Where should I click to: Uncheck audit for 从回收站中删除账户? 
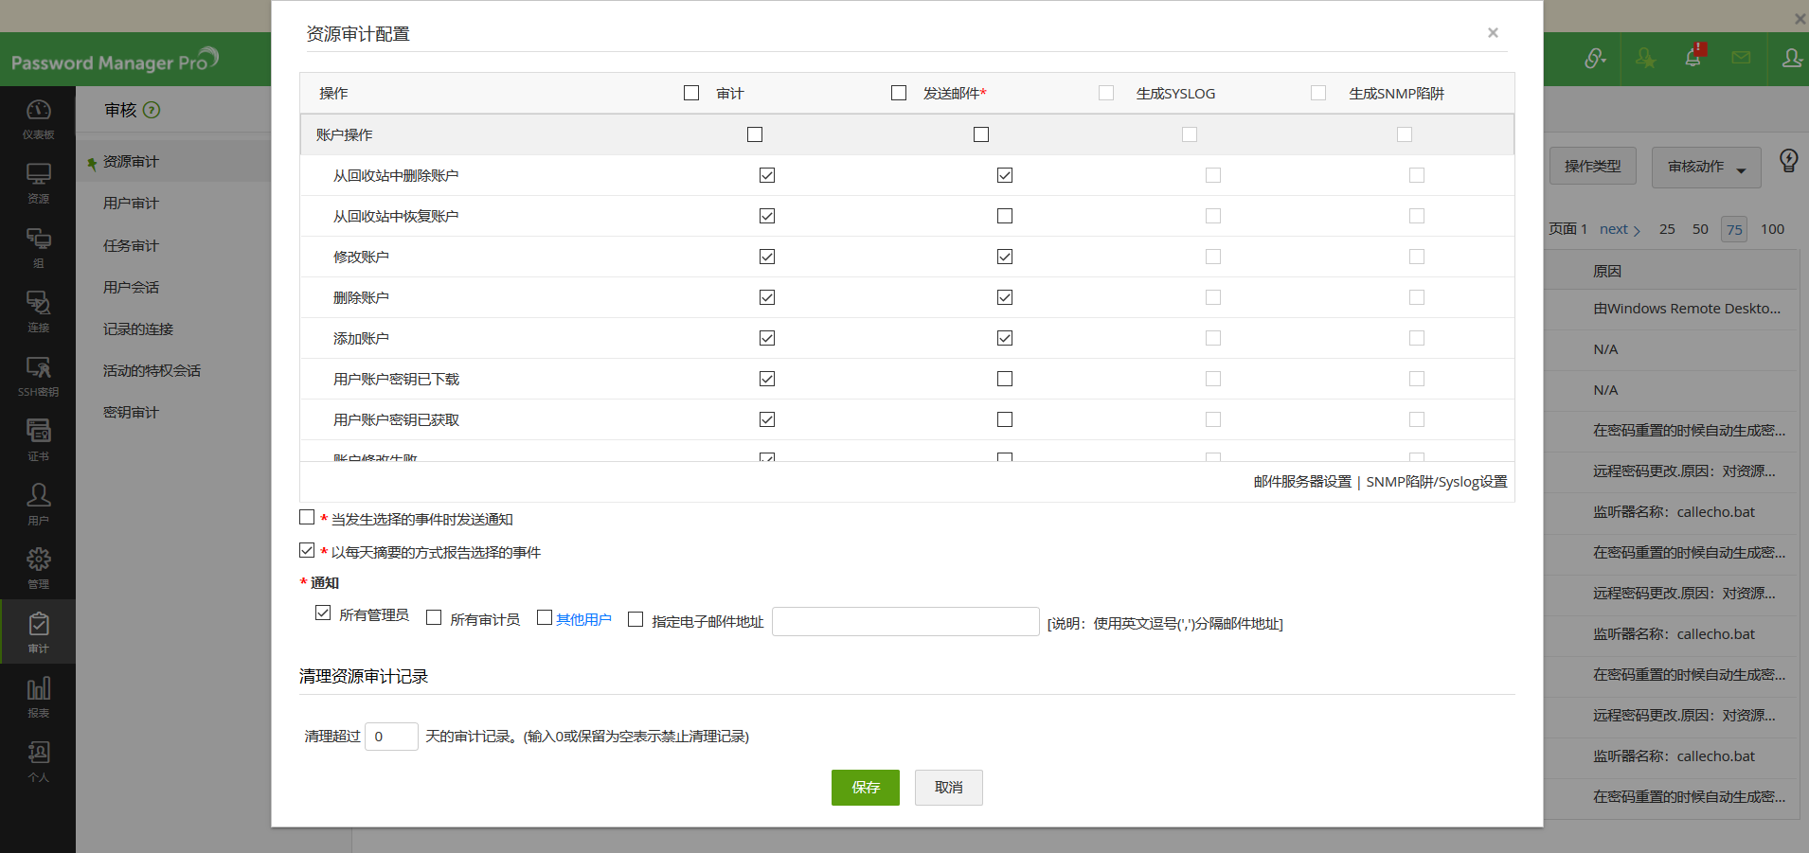[x=767, y=175]
